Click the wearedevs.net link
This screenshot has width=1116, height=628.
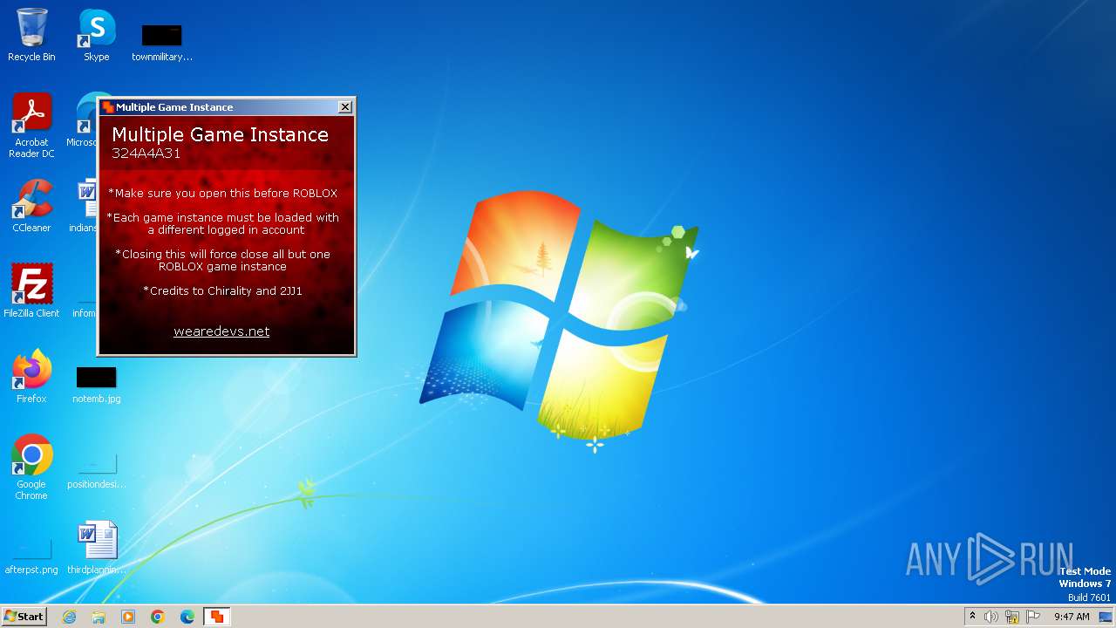(221, 331)
